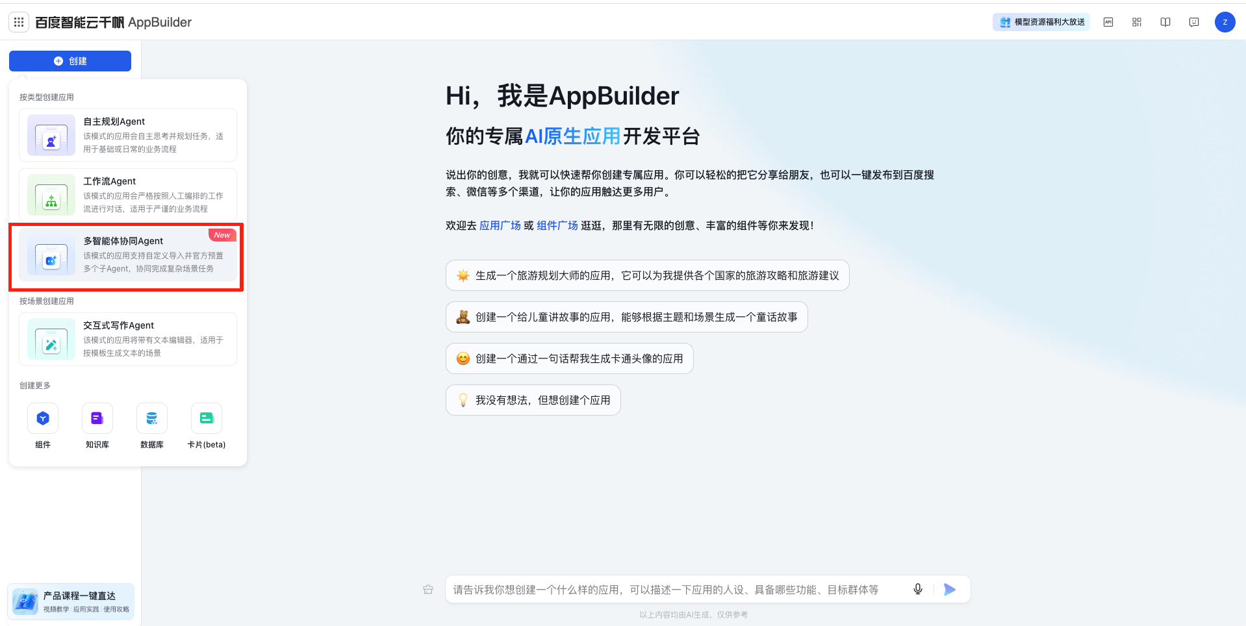Click the 多智能体协同Agent blue thumbnail icon
1246x626 pixels.
pos(51,255)
